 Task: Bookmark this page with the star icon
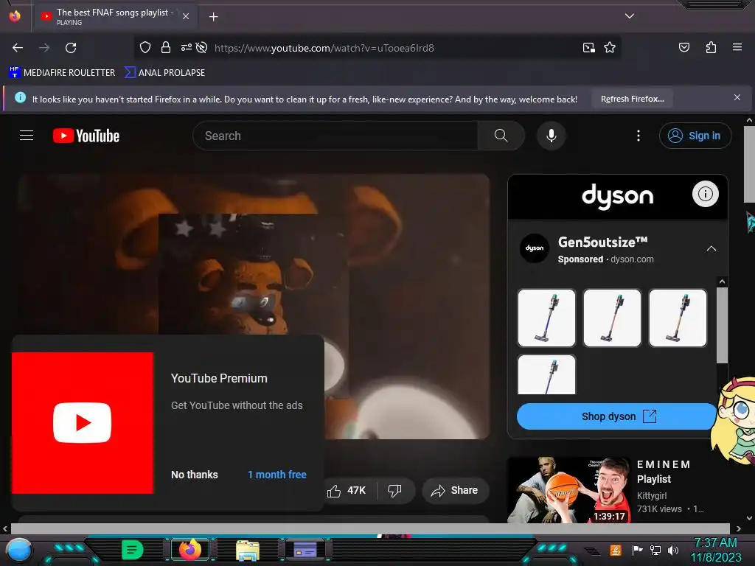pos(610,47)
